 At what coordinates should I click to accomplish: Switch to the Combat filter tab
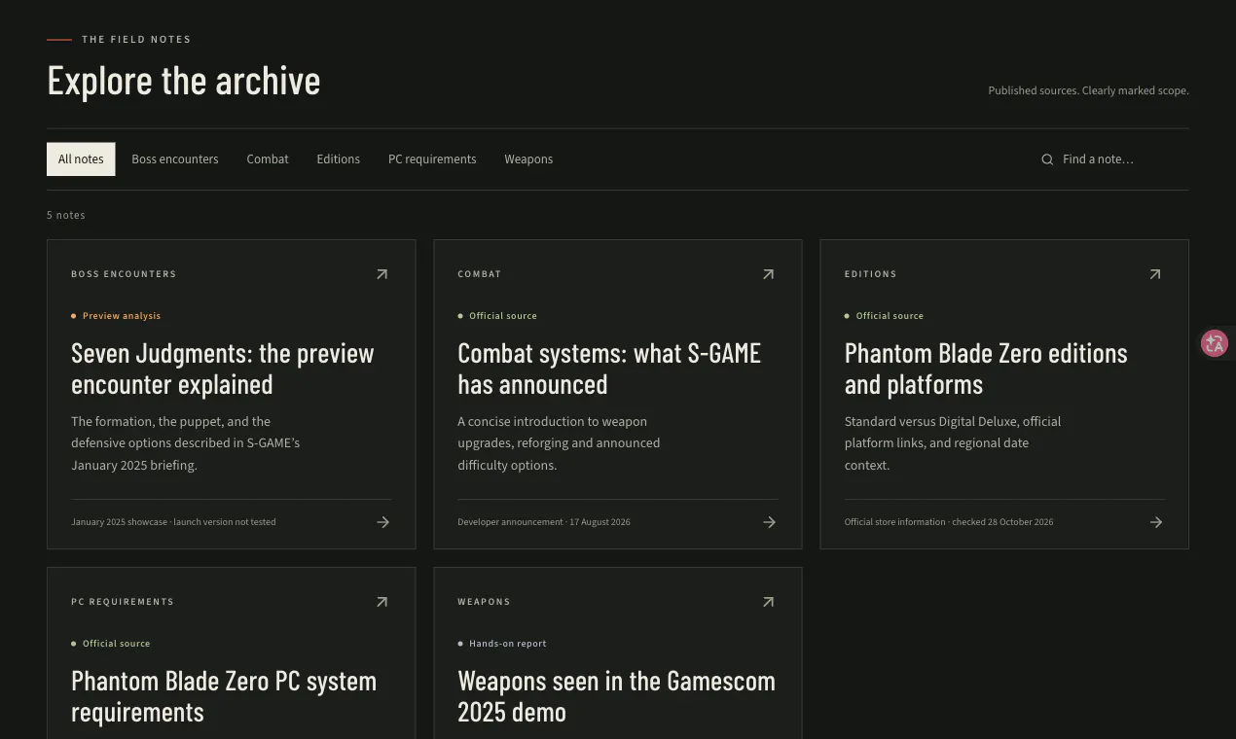click(268, 159)
